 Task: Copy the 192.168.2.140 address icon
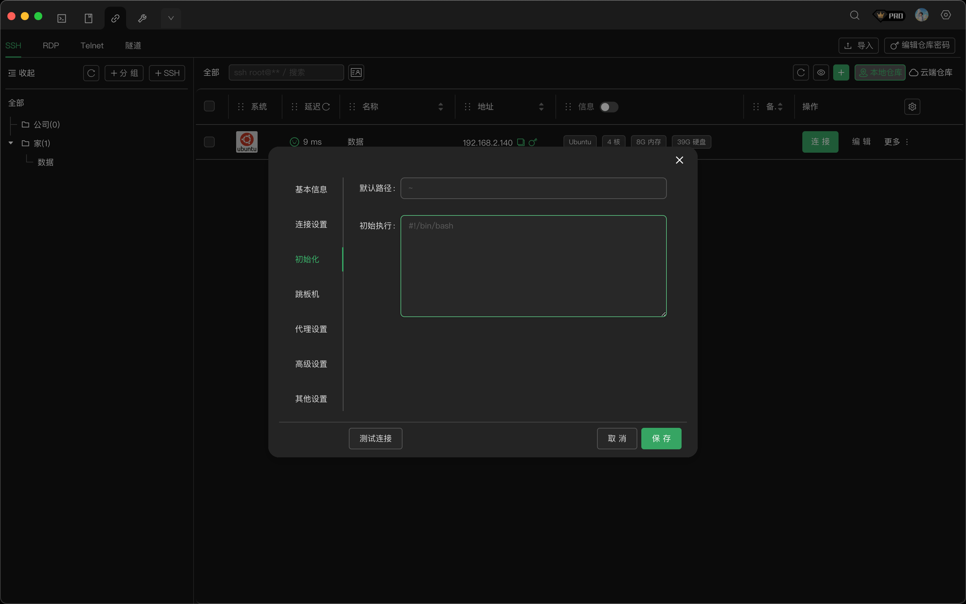tap(521, 142)
